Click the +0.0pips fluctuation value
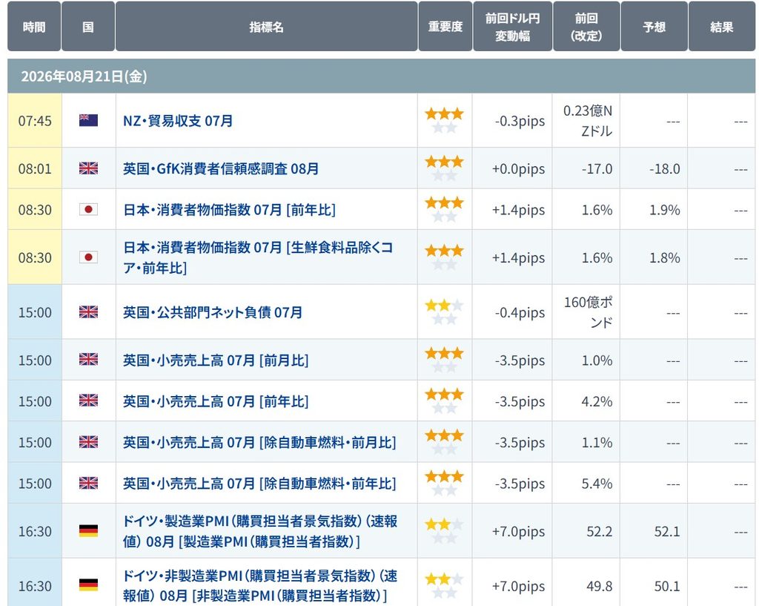This screenshot has height=606, width=759. pos(518,169)
